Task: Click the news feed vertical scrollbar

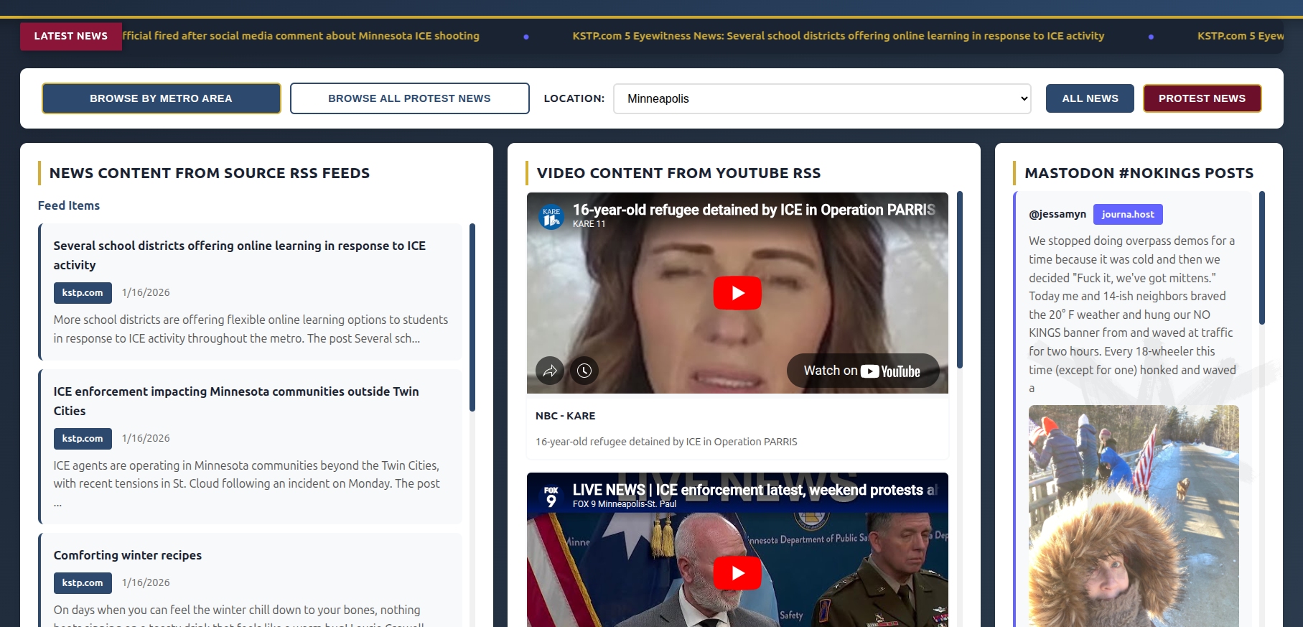Action: tap(472, 317)
